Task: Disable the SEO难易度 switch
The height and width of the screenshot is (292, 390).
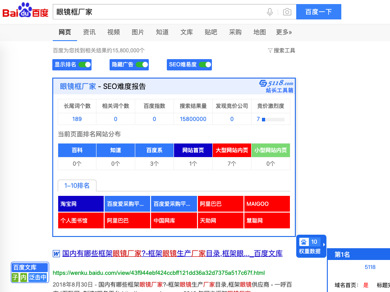Action: pyautogui.click(x=205, y=65)
